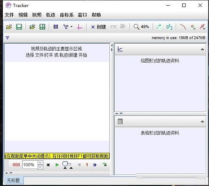Maximize the table view panel arrow
209x186 pixels.
(x=202, y=121)
